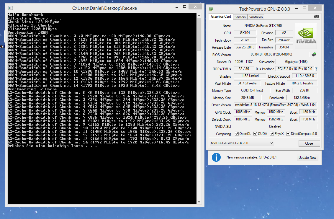
Task: Open the Validation tab
Action: [256, 17]
